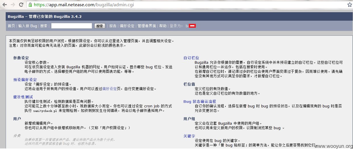Open the 首页 link in the header
The image size is (353, 149).
click(11, 26)
